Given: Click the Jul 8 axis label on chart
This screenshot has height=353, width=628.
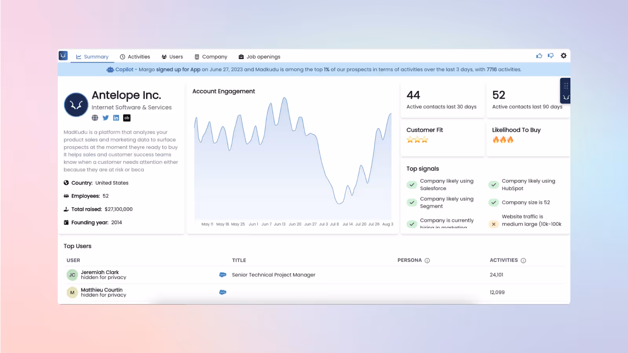Looking at the screenshot, I should pyautogui.click(x=334, y=224).
